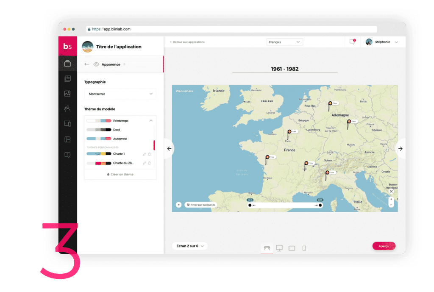
Task: Edit the Charte 1 theme
Action: 144,154
